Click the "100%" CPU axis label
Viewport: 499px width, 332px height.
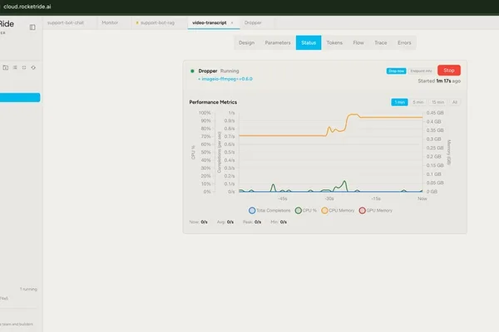(x=205, y=113)
